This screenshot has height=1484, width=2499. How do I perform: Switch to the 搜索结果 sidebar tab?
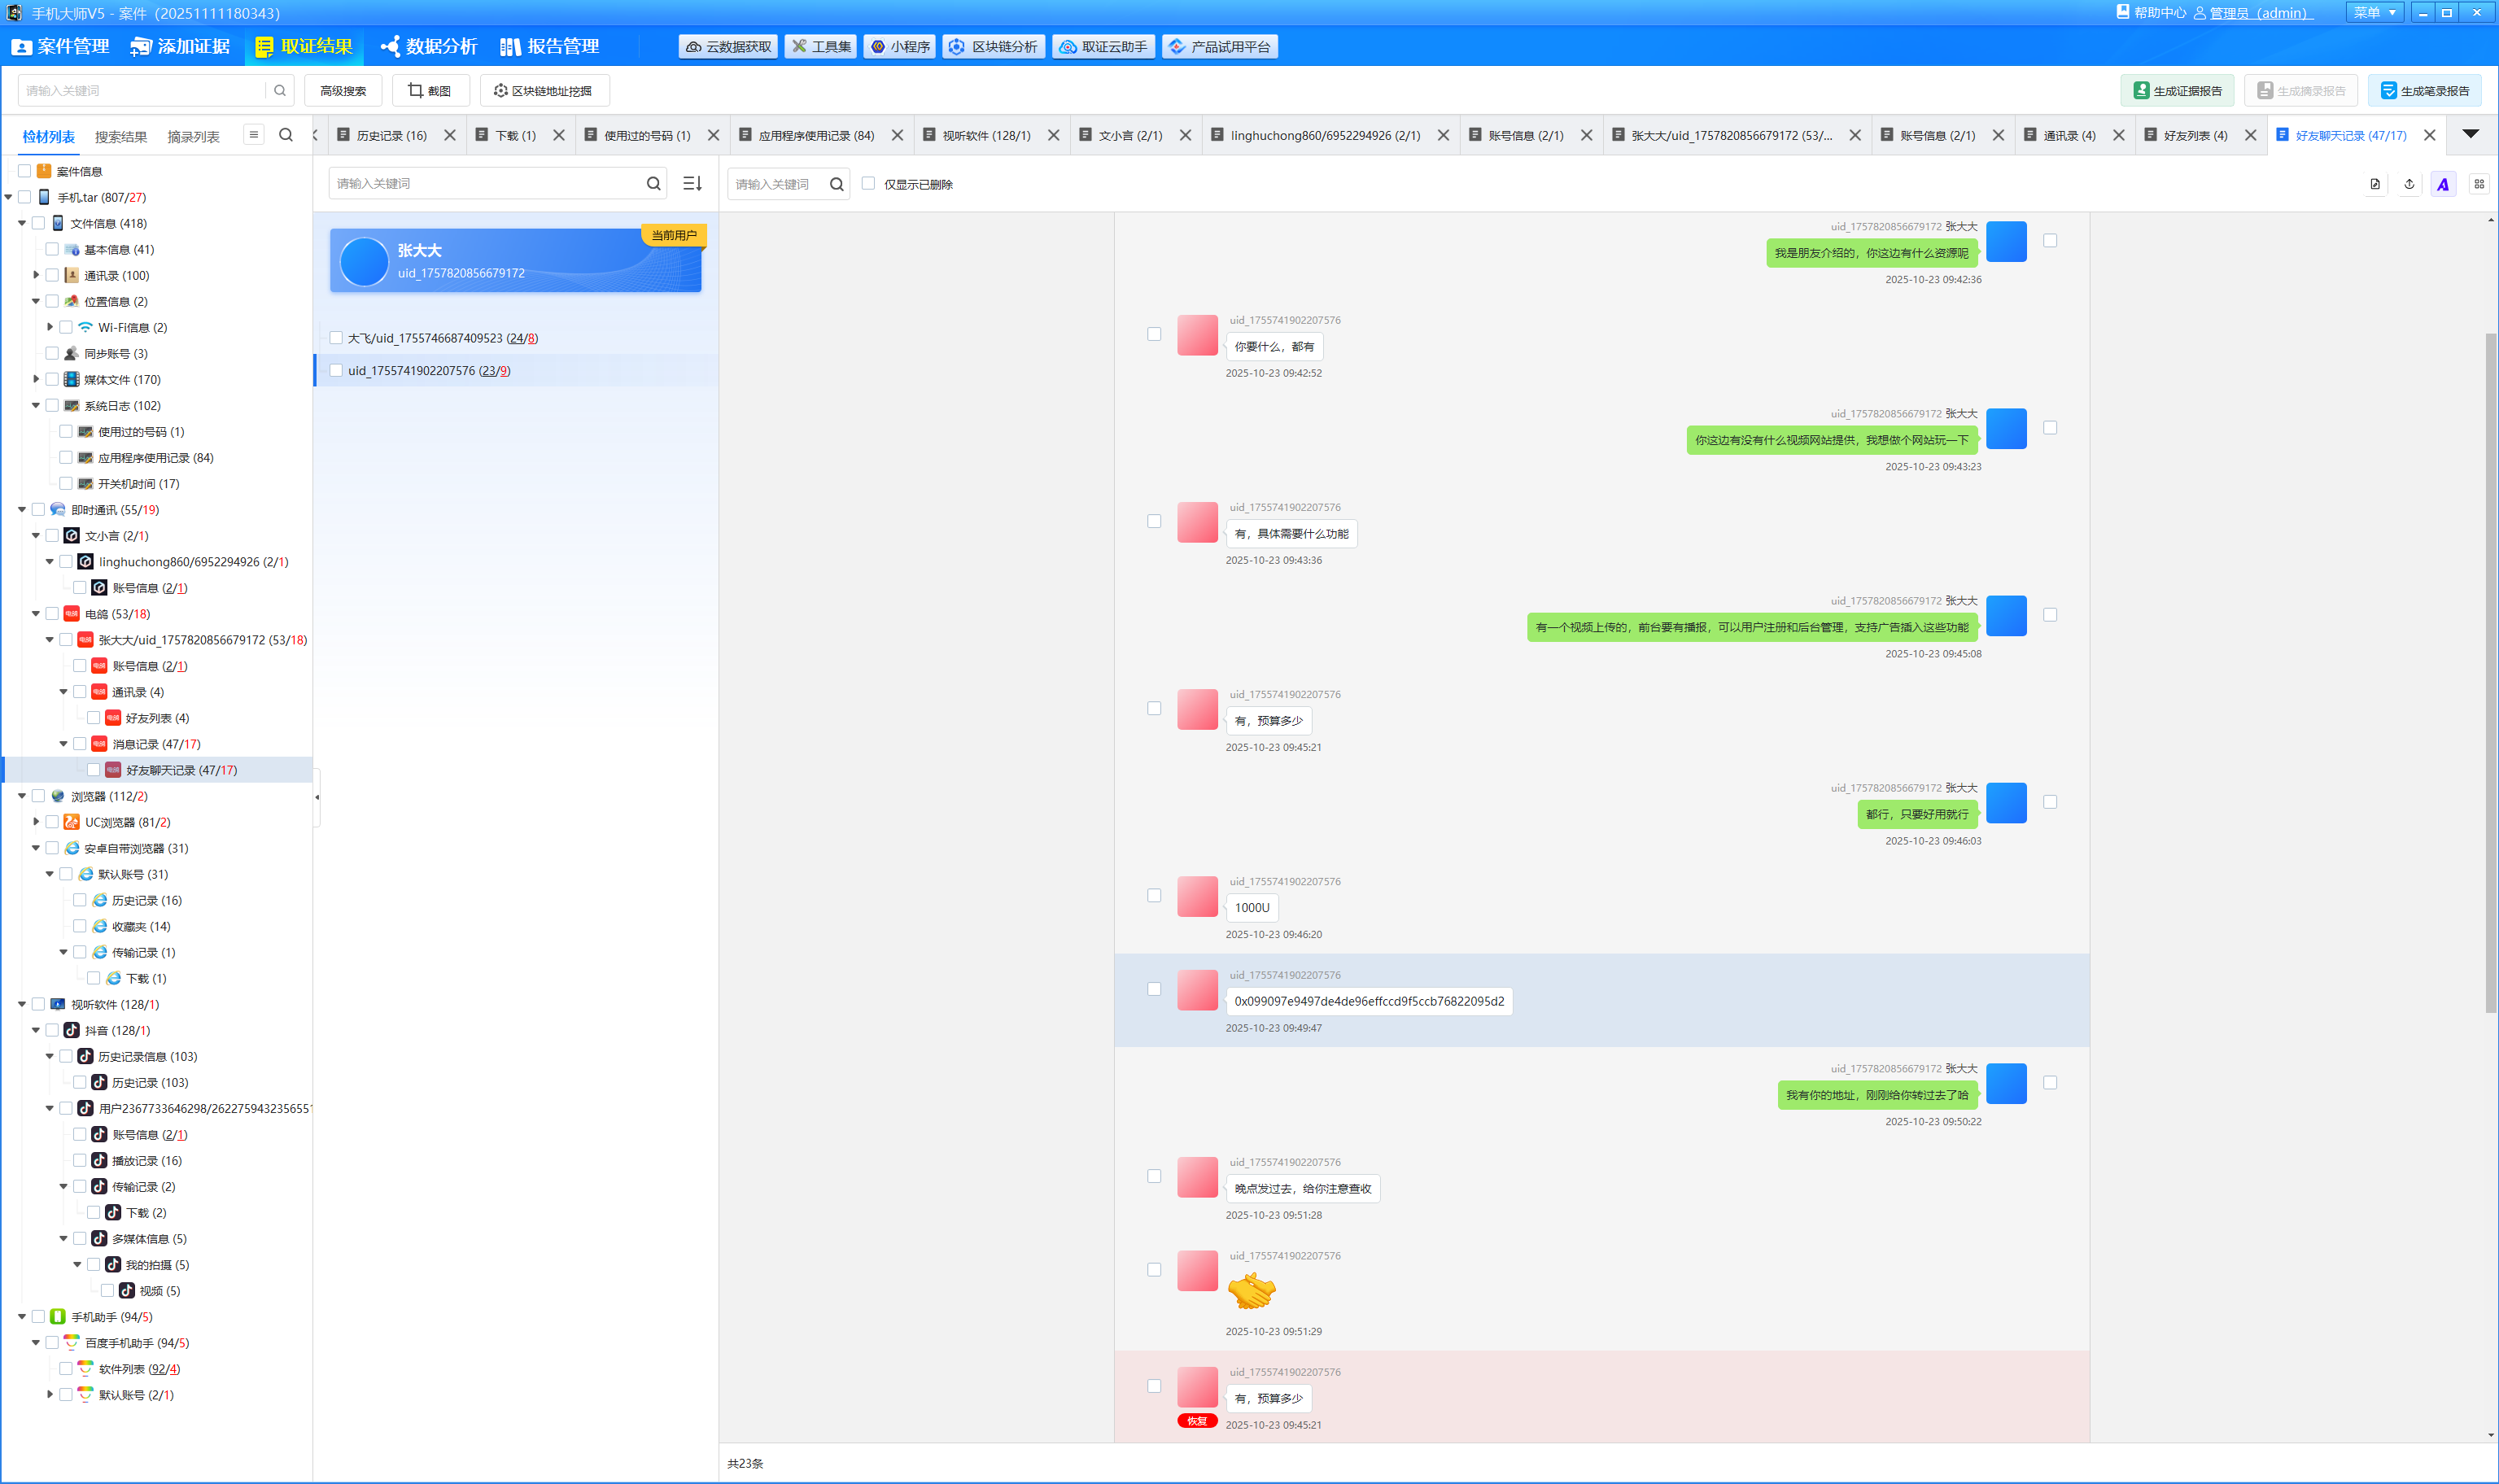click(x=121, y=137)
